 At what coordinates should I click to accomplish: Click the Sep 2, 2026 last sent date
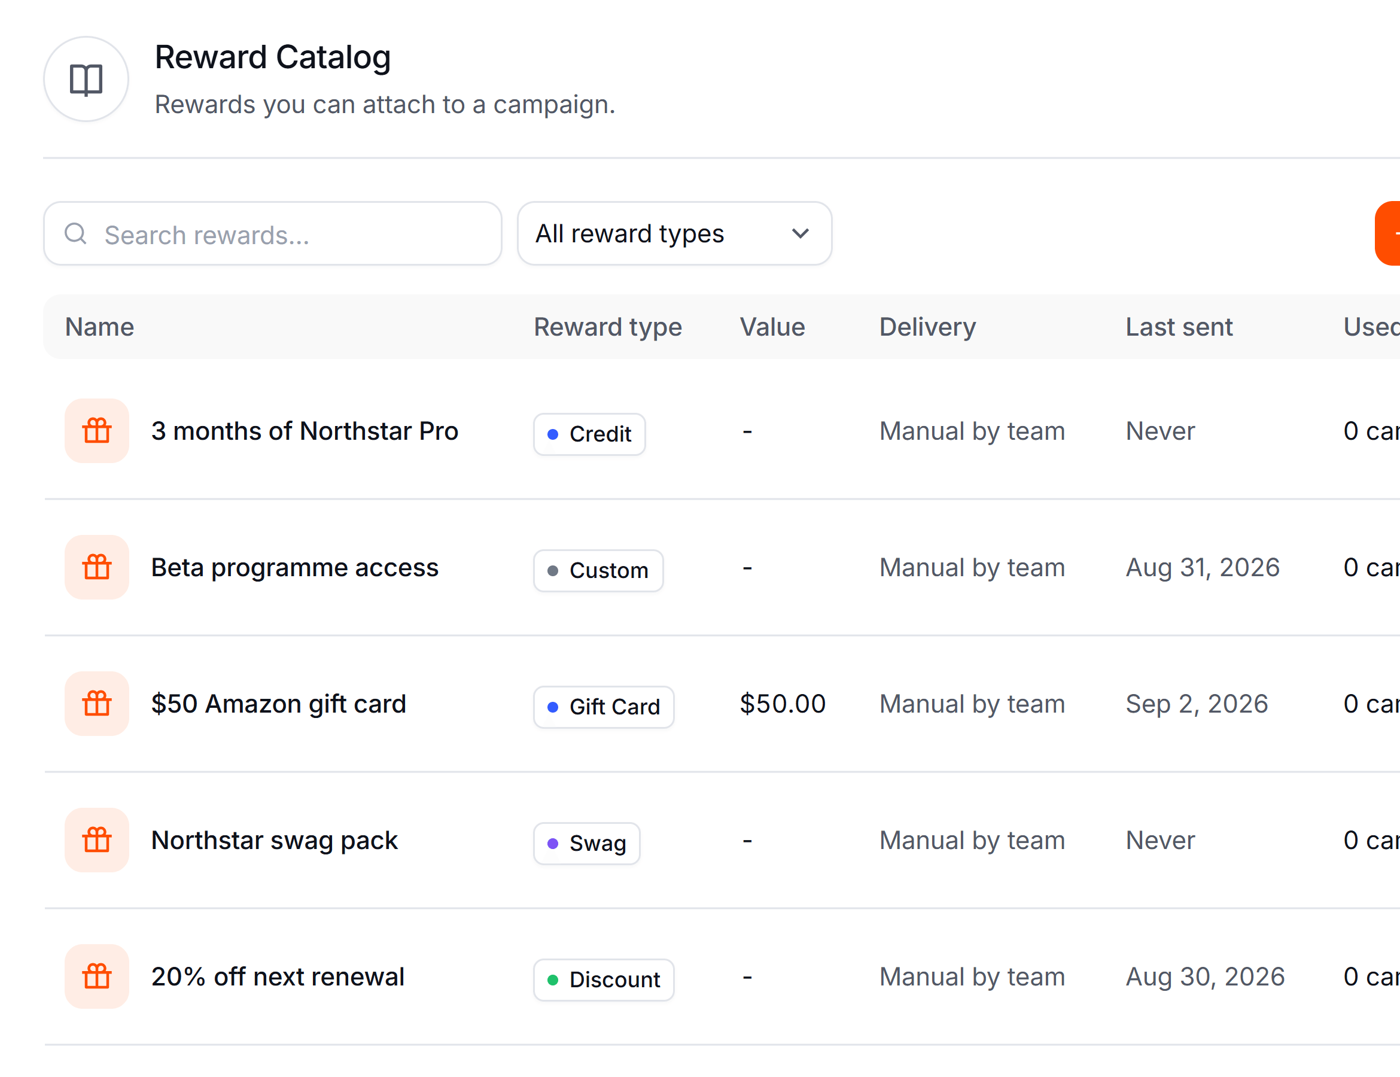pos(1197,704)
